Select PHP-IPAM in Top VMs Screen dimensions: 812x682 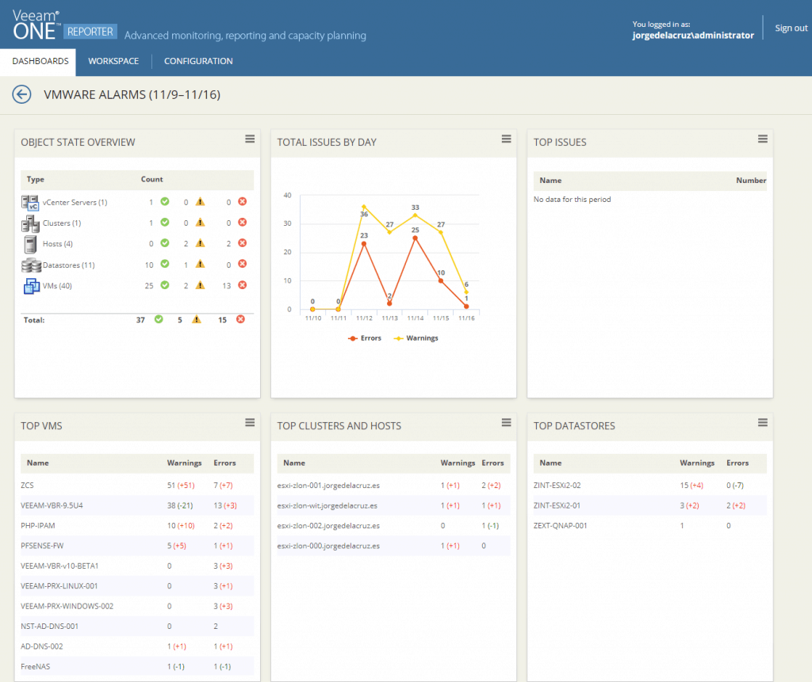tap(137, 526)
